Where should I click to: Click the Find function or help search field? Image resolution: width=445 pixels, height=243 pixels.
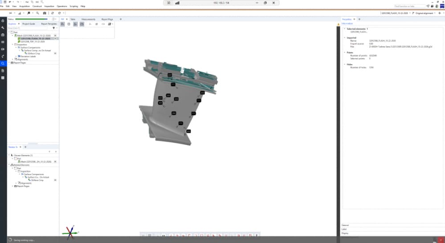pos(409,6)
